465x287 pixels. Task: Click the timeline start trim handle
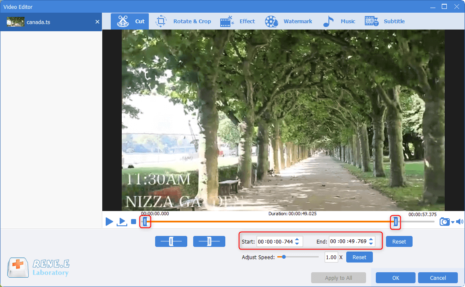pyautogui.click(x=145, y=222)
